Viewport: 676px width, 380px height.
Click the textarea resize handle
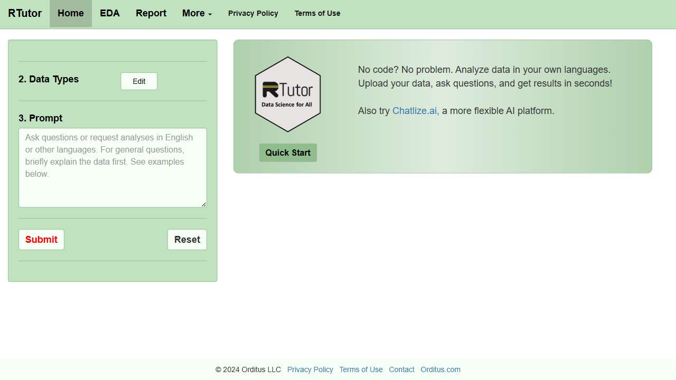[x=204, y=205]
